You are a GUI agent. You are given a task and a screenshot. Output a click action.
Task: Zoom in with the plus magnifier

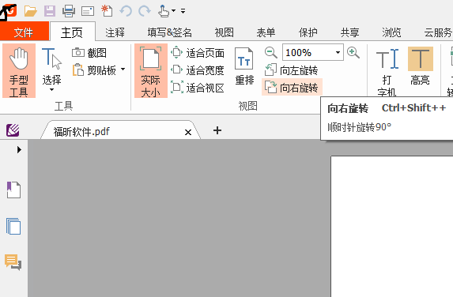(x=353, y=53)
